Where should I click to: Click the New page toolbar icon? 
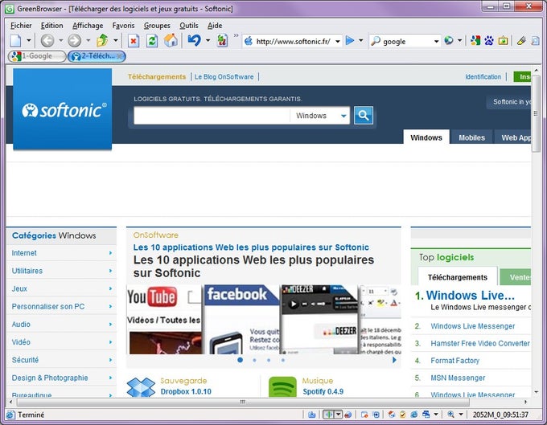click(x=16, y=41)
